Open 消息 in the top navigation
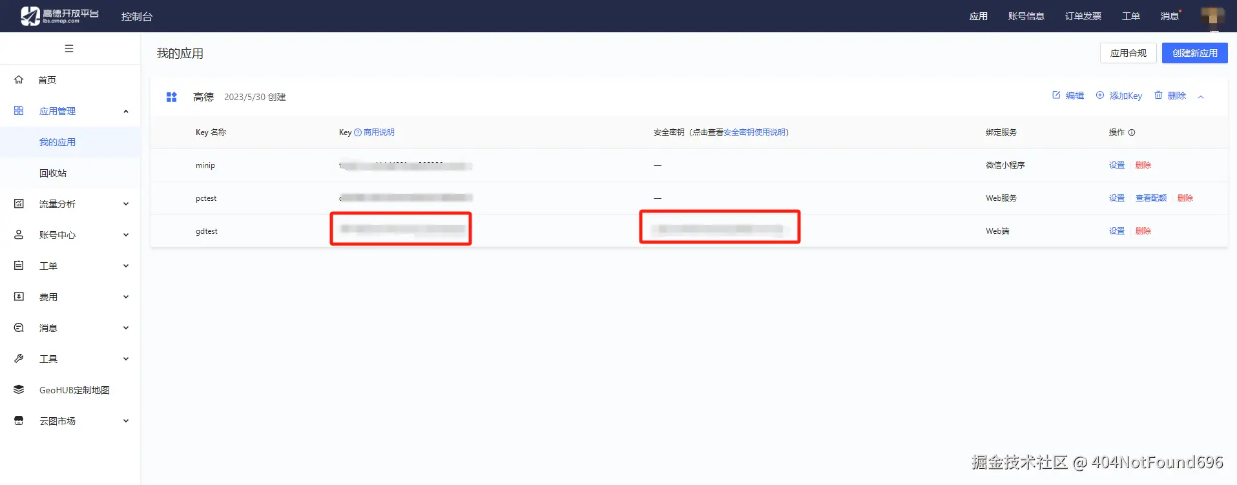 (1170, 16)
